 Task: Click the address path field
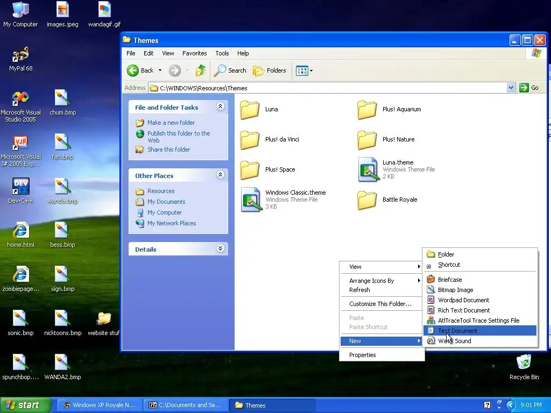pos(328,88)
